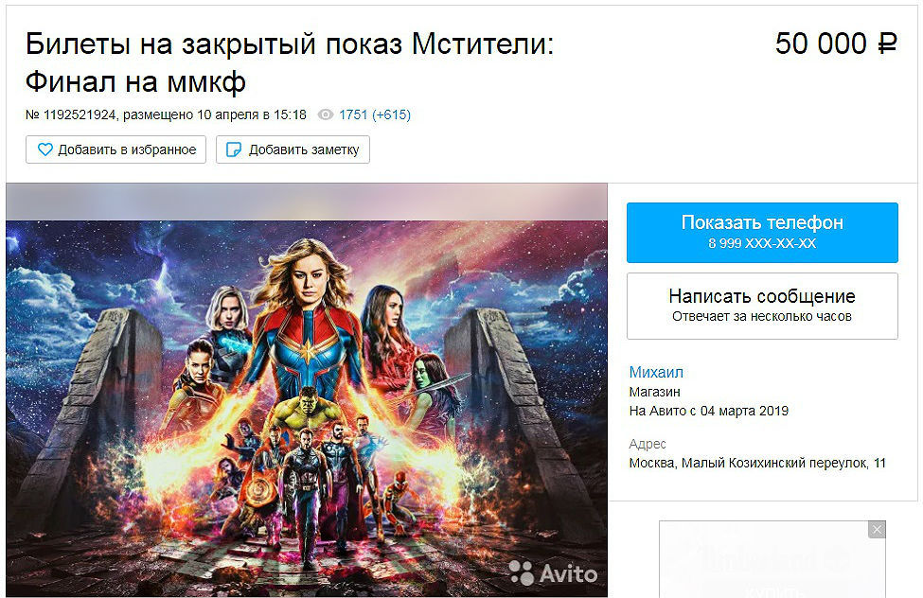
Task: Click the price 50 000 ₽
Action: [836, 44]
